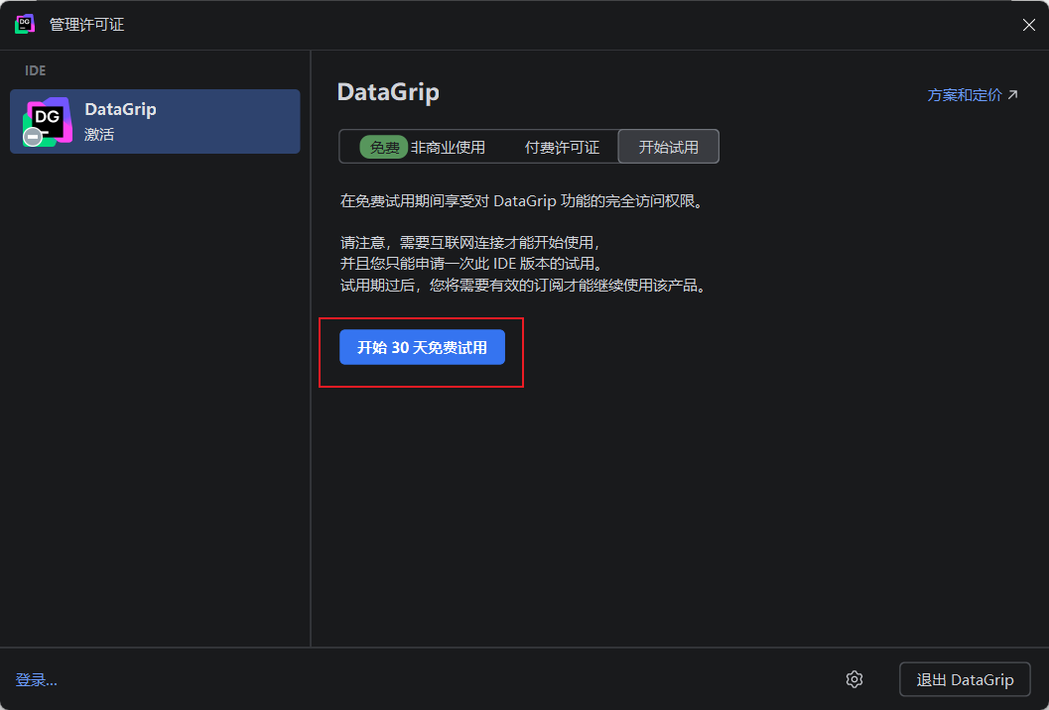Screen dimensions: 1049x710
Task: Close the 管理许可证 dialog
Action: coord(1028,25)
